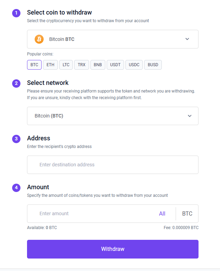Focus the destination address field
The width and height of the screenshot is (220, 271).
(113, 165)
